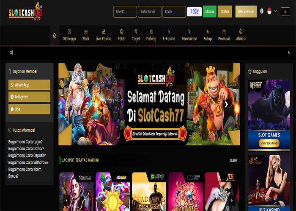Screen dimensions: 296x211
Task: Open the AFB777 Slot Games featured banner
Action: pos(269,115)
